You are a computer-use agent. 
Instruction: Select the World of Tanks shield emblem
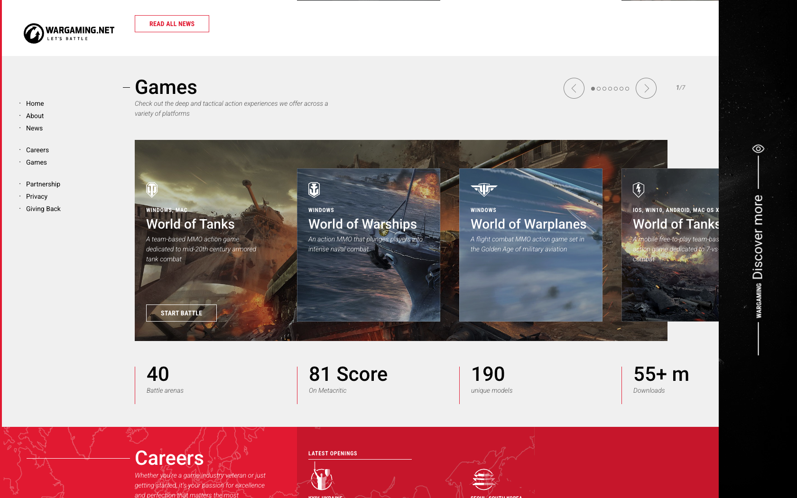click(x=152, y=190)
